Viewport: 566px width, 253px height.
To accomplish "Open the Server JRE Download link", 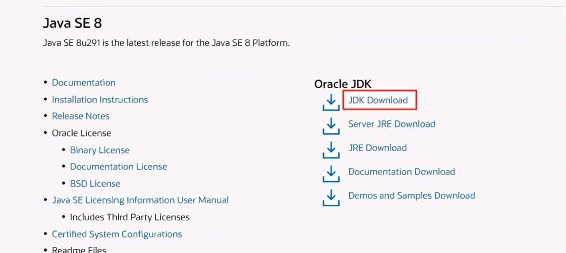I will coord(391,124).
